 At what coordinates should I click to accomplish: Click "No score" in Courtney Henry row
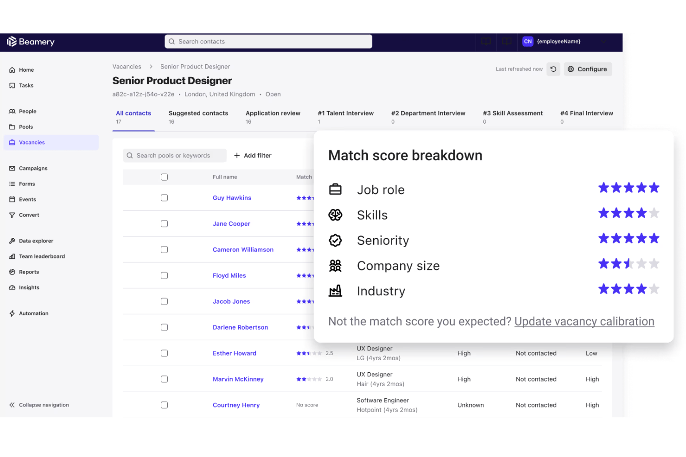307,406
